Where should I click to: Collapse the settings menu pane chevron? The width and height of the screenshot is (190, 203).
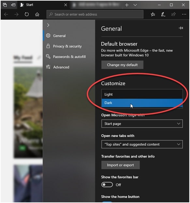[48, 25]
